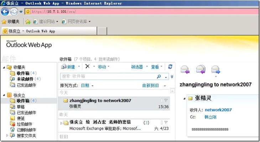Click the address bar showing https://10.7.1.101/owa/
260x142 pixels.
click(x=142, y=12)
